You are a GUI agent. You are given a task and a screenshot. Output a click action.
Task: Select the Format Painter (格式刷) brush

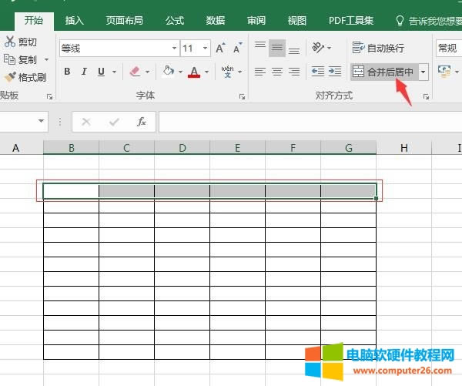(x=10, y=77)
